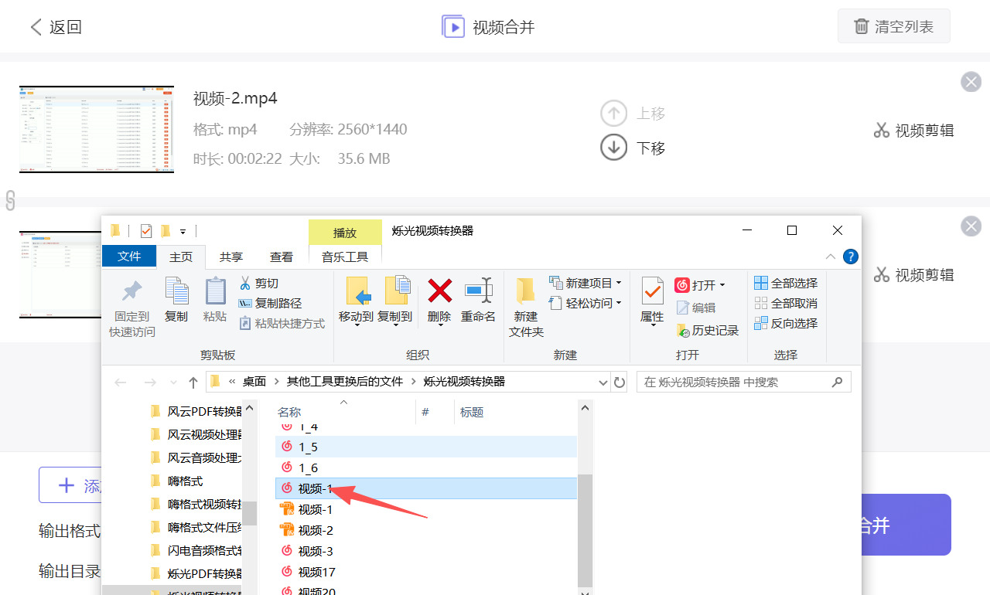Click 桌面 in the address path
990x595 pixels.
pyautogui.click(x=254, y=382)
